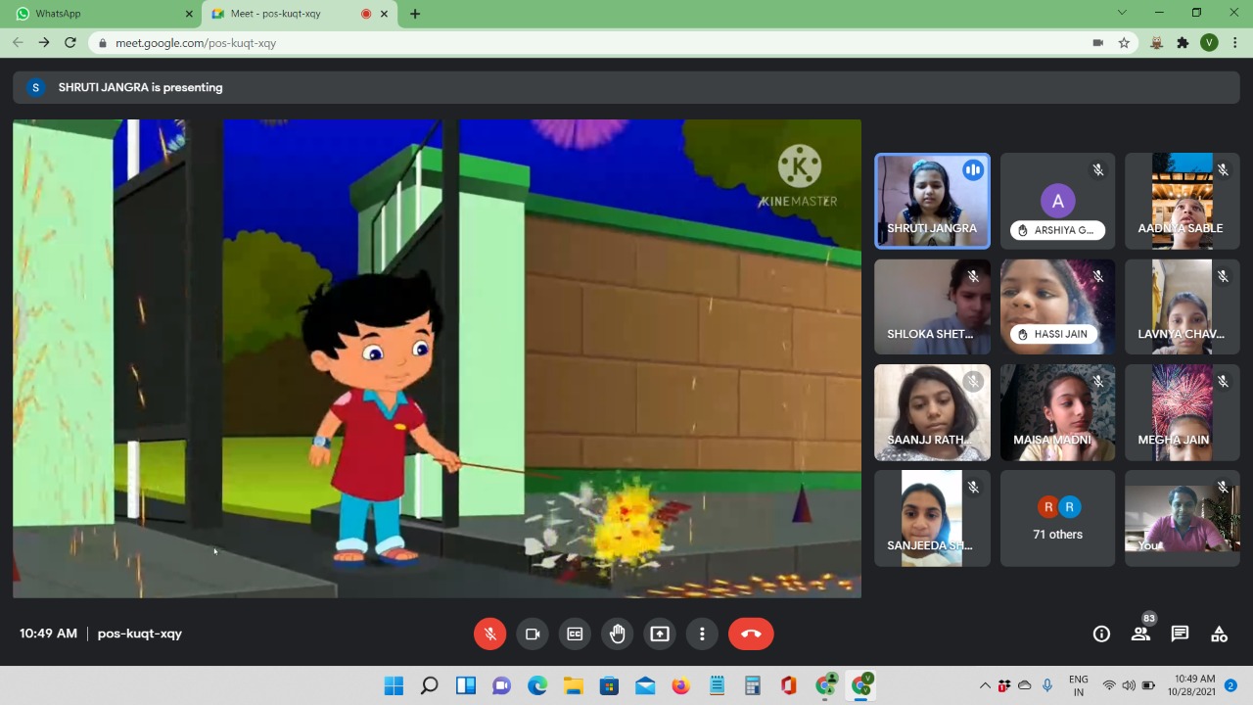Open Windows Search on the taskbar
The image size is (1253, 705).
click(x=429, y=685)
